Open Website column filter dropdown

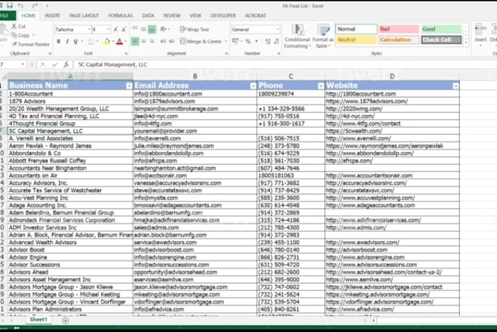tap(455, 86)
